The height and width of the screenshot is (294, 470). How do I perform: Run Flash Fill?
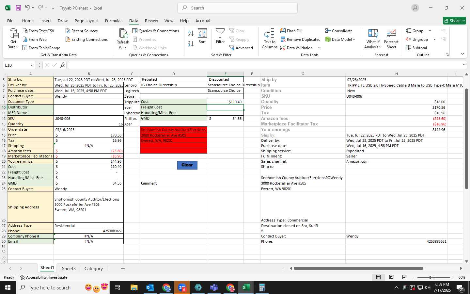[x=291, y=31]
